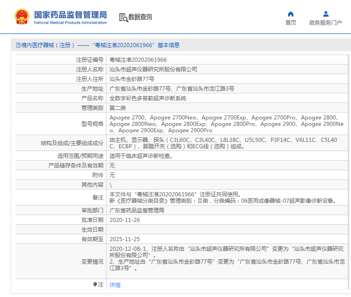
Task: Click the 备注 row label
Action: coord(98,198)
